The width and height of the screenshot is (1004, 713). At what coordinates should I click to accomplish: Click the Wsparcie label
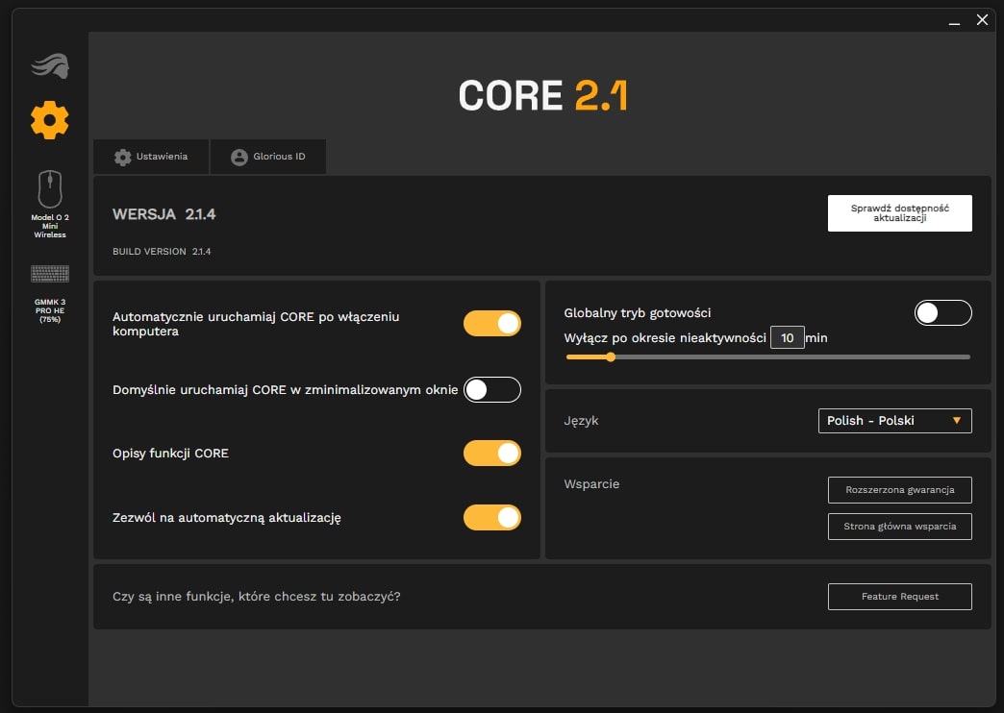click(591, 484)
